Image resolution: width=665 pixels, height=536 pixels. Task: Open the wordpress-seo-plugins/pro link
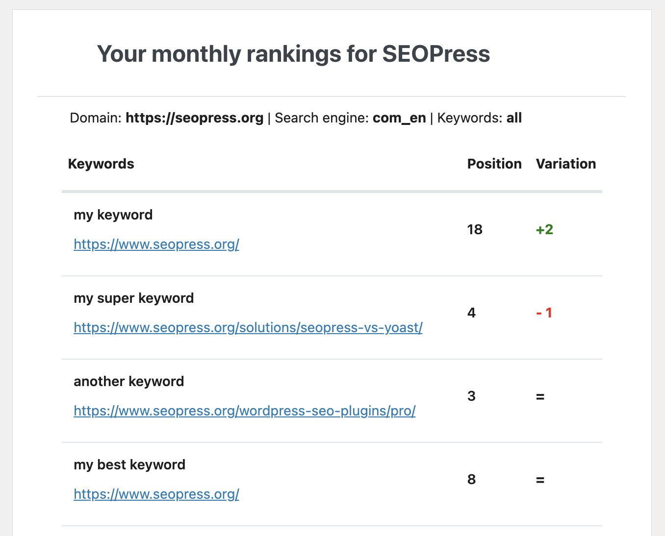click(245, 411)
